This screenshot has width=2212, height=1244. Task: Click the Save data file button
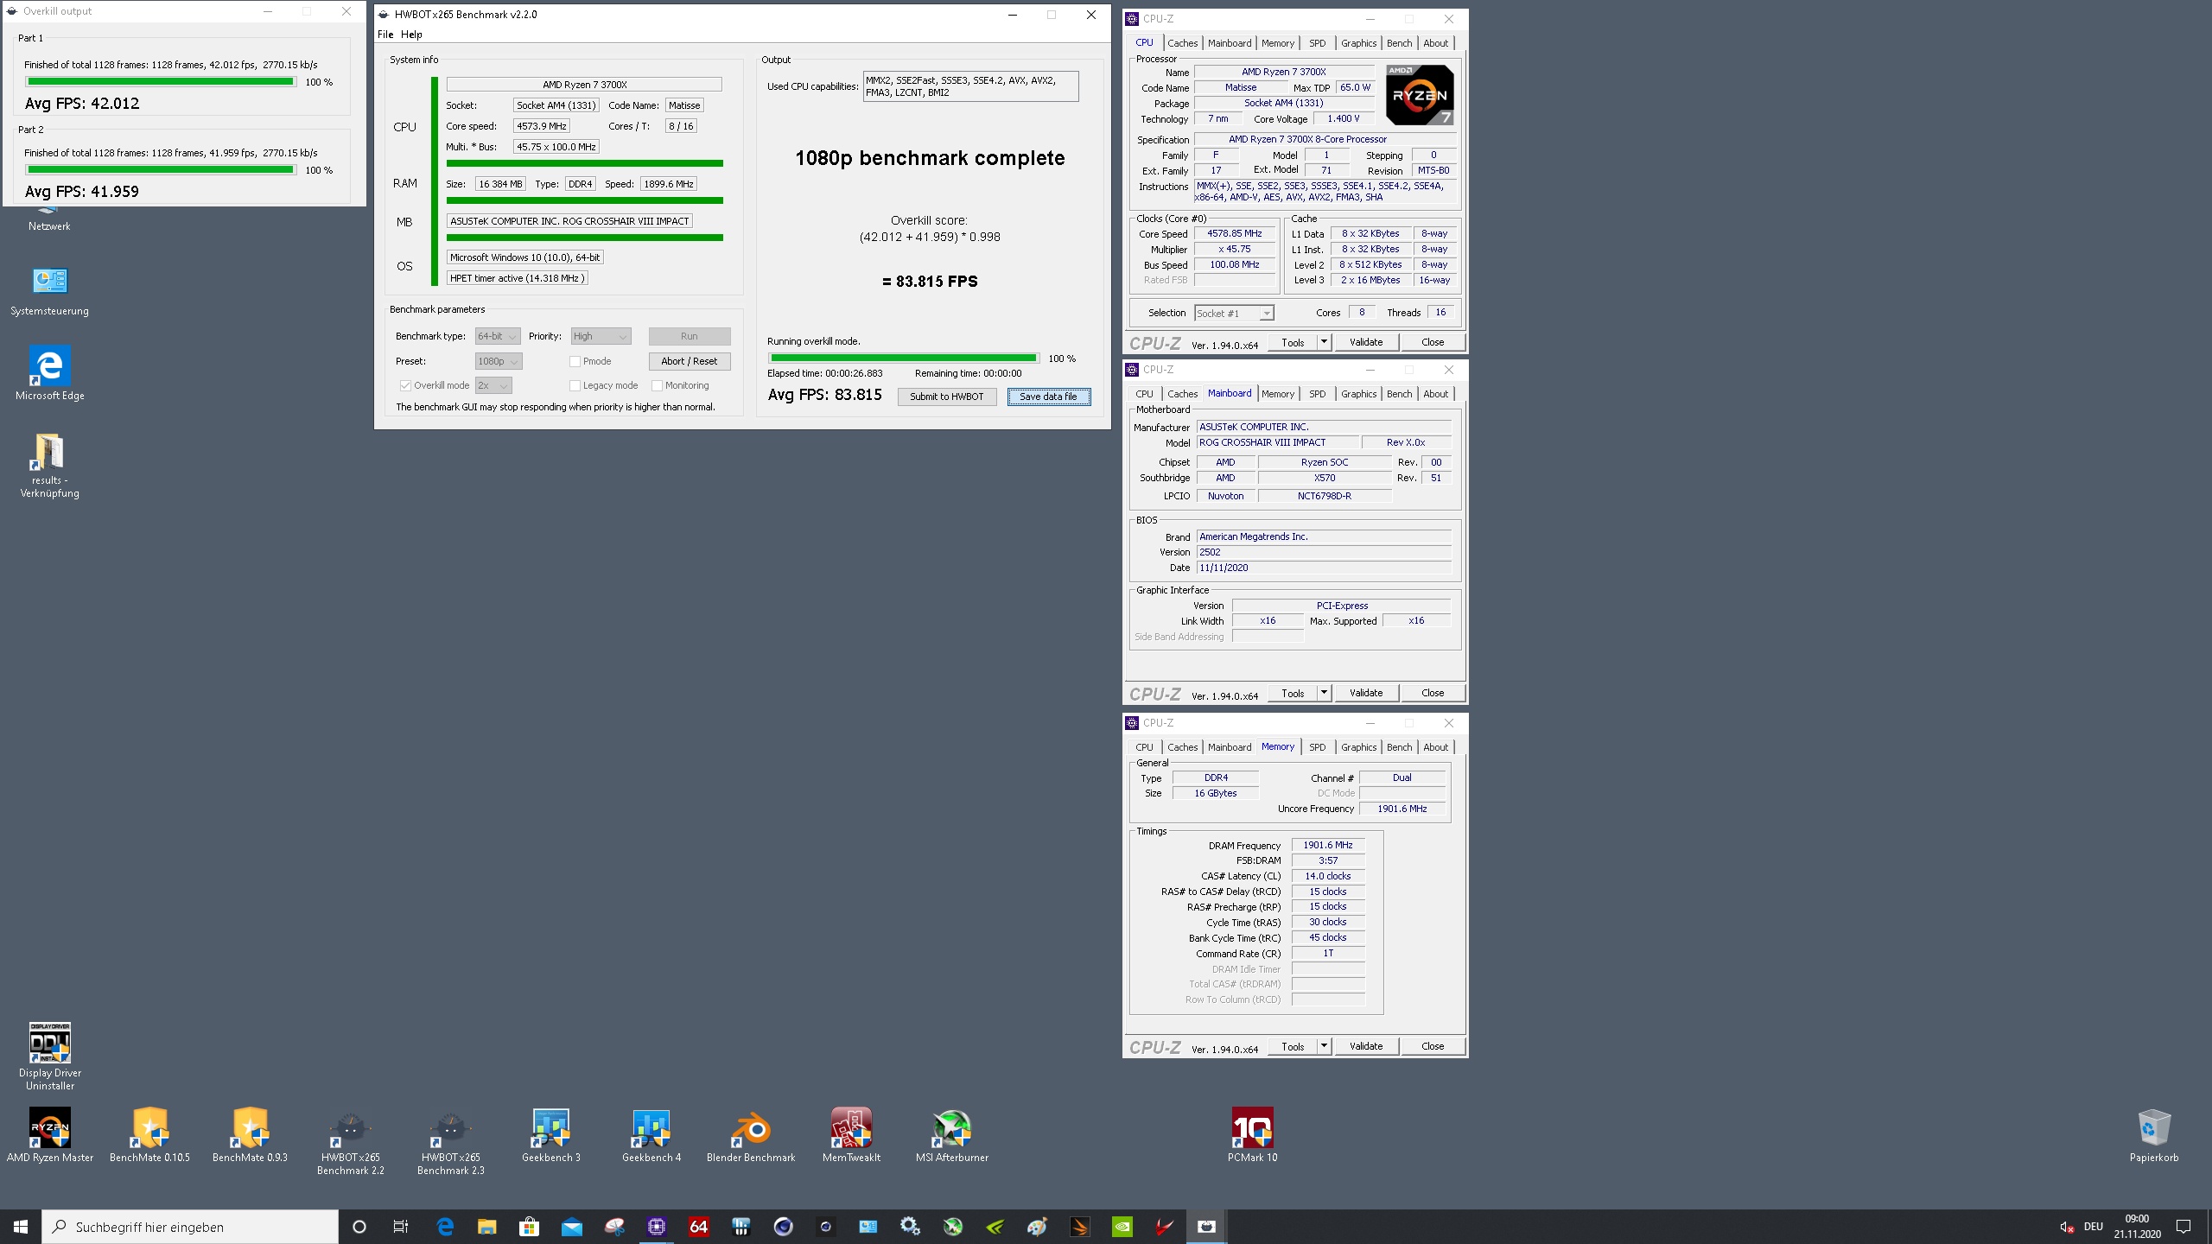pyautogui.click(x=1048, y=397)
